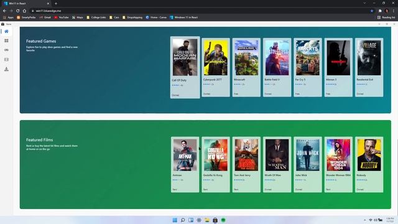Open the Far Cry 5 game card
Image resolution: width=398 pixels, height=224 pixels.
click(308, 67)
